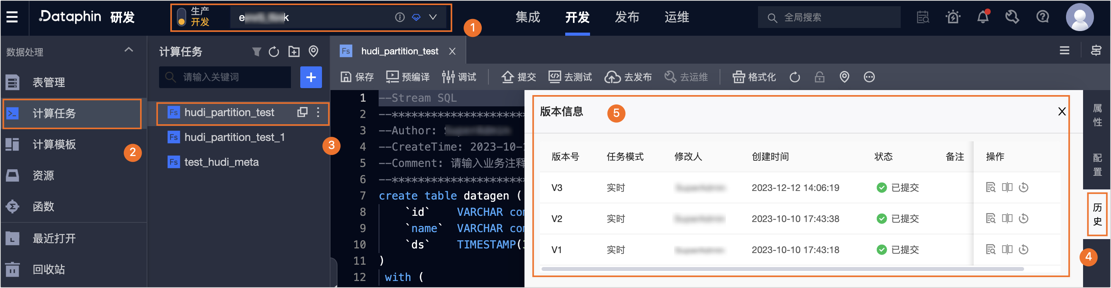This screenshot has width=1111, height=288.
Task: Refresh the 计算任务 list
Action: [x=274, y=52]
